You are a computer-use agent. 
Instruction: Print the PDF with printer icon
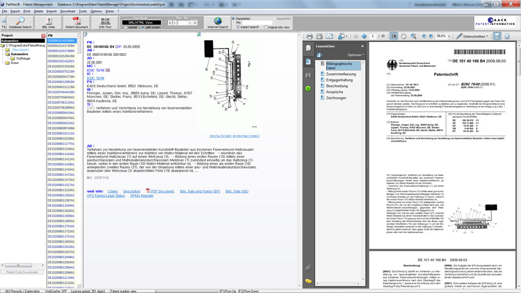tap(309, 36)
